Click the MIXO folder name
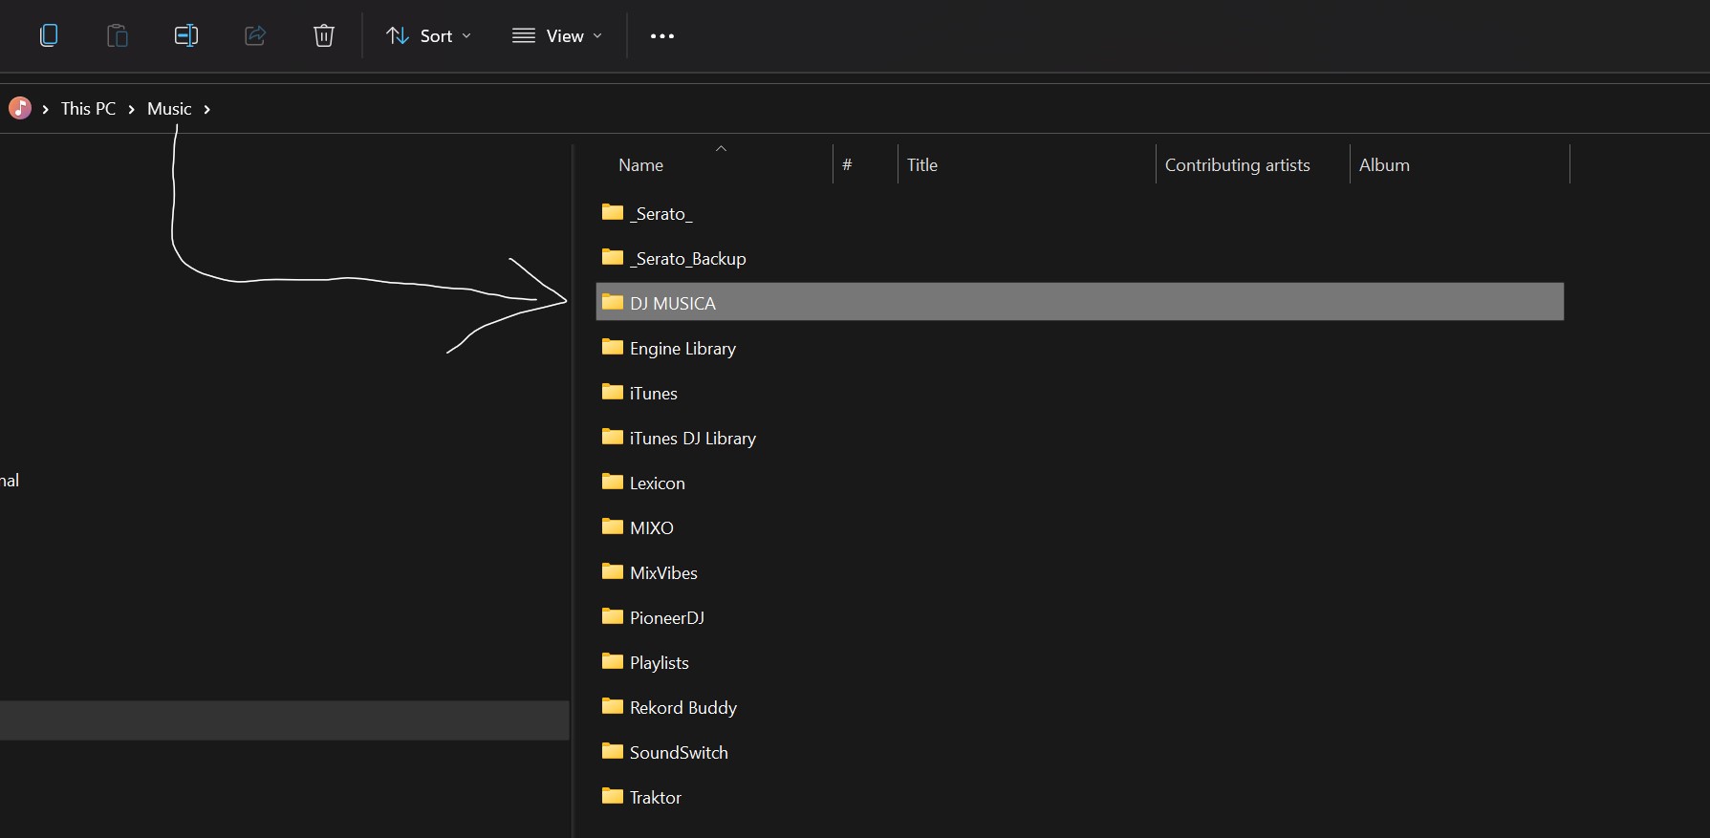The height and width of the screenshot is (838, 1710). click(651, 528)
